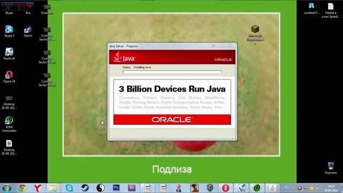This screenshot has width=343, height=193.
Task: Open Opera from the taskbar
Action: coord(226,188)
